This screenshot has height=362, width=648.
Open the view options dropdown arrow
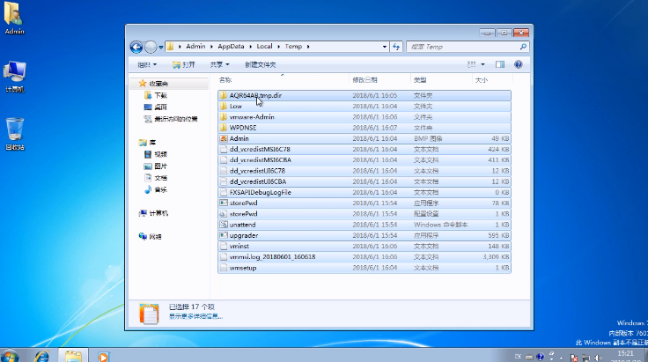pos(482,64)
